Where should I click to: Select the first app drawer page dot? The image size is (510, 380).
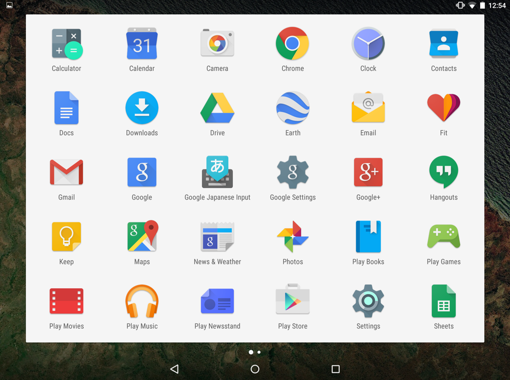tap(251, 352)
